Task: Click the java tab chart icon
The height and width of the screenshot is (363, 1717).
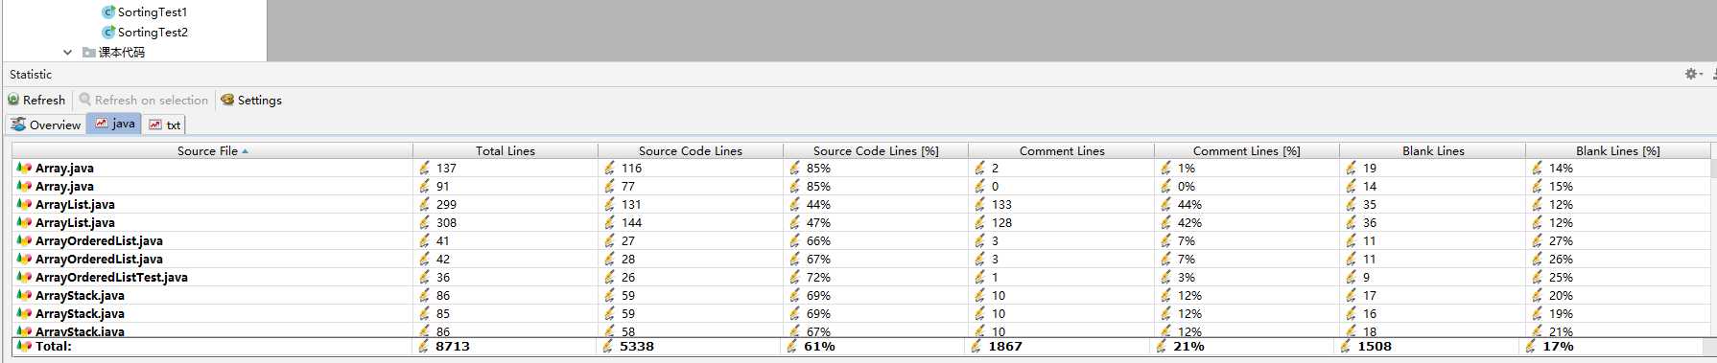Action: [x=102, y=124]
